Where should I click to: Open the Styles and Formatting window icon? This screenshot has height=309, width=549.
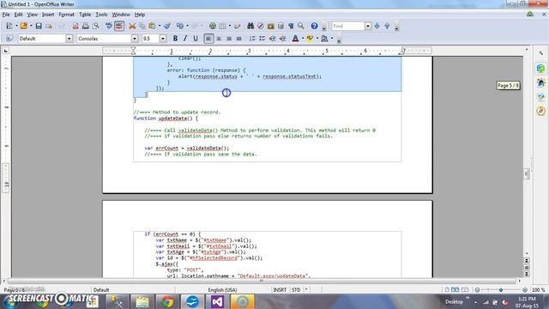[x=9, y=39]
